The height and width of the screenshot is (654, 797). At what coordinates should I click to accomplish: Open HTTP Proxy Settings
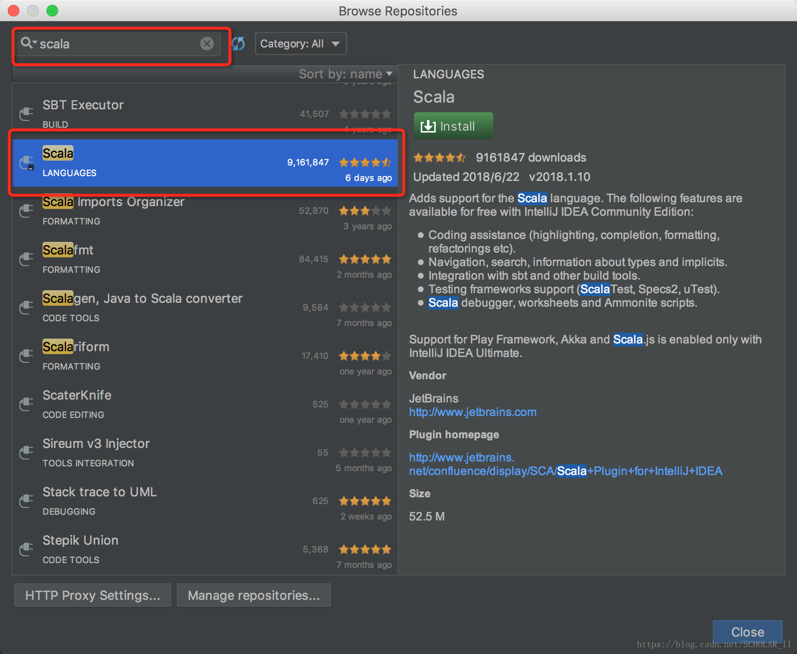click(93, 595)
